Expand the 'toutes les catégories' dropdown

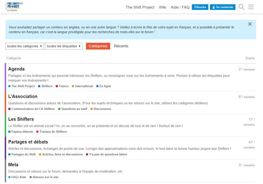25,46
